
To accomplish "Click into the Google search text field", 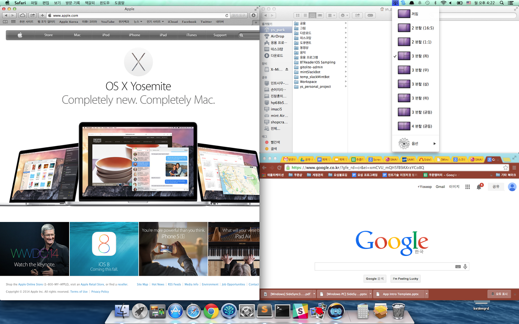I will pos(384,266).
